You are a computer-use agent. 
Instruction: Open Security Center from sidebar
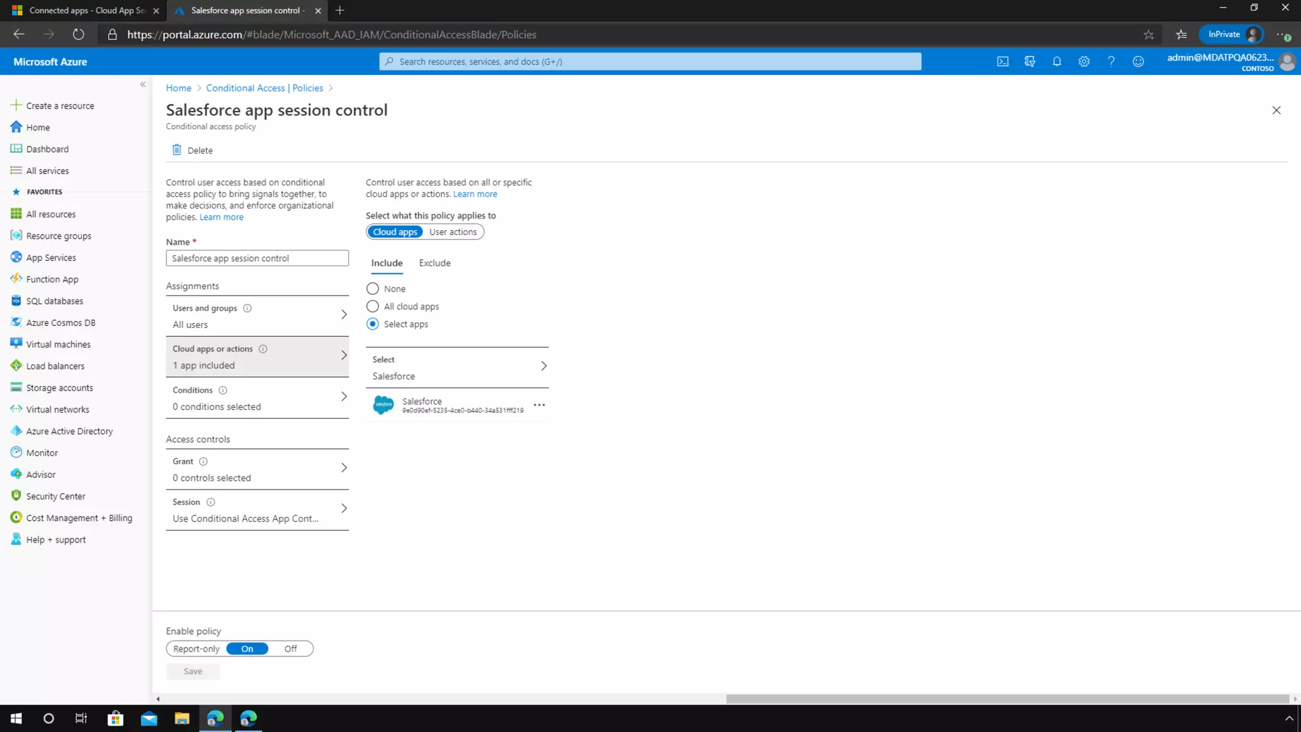(x=55, y=496)
